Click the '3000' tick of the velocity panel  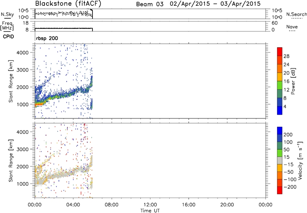23,149
